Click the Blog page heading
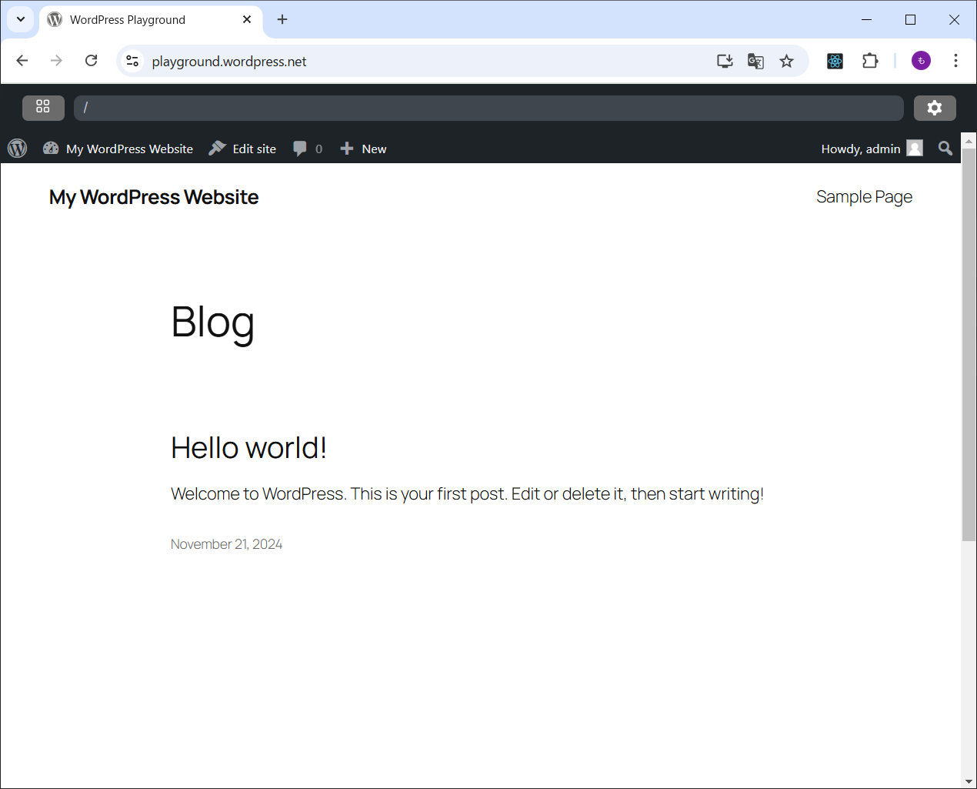The width and height of the screenshot is (977, 789). point(213,322)
